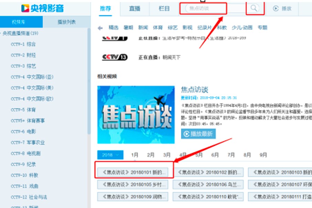Select CCTV-2 财经 channel
The width and height of the screenshot is (312, 208).
[x=23, y=55]
